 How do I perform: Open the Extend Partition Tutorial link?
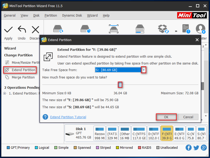(68, 117)
